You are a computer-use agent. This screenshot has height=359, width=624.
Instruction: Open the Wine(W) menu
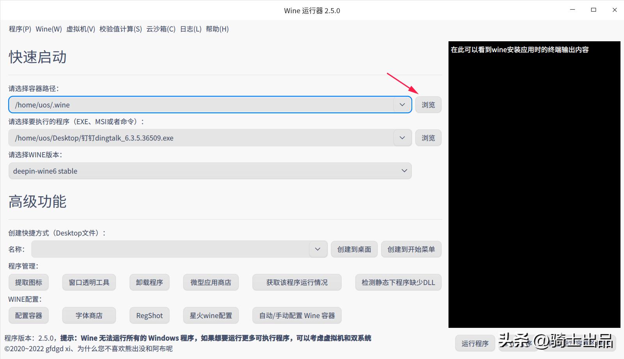pyautogui.click(x=48, y=29)
